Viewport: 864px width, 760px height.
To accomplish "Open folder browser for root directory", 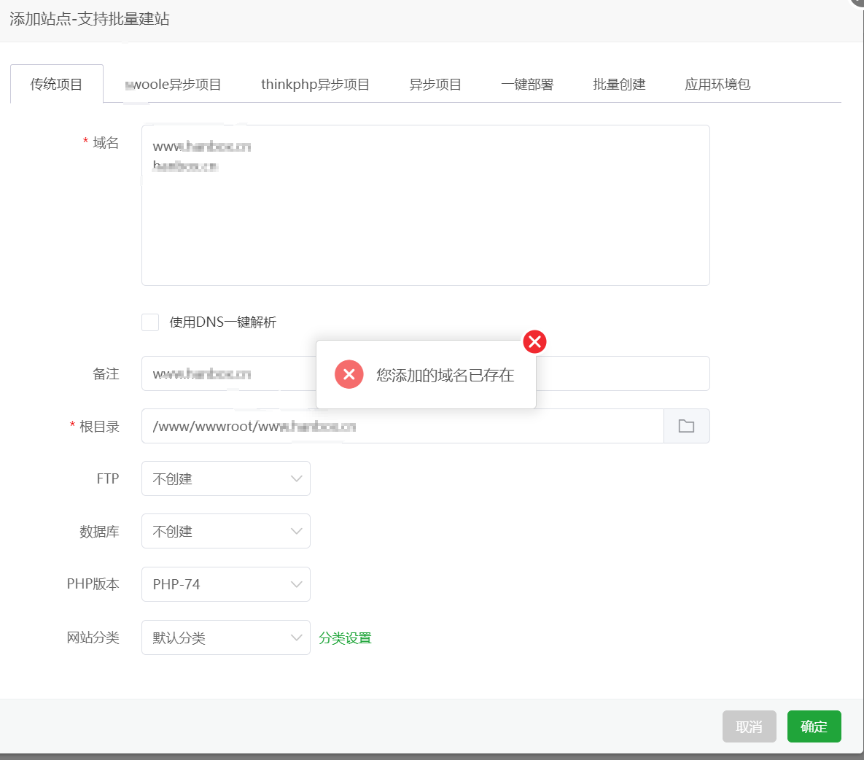I will coord(687,426).
